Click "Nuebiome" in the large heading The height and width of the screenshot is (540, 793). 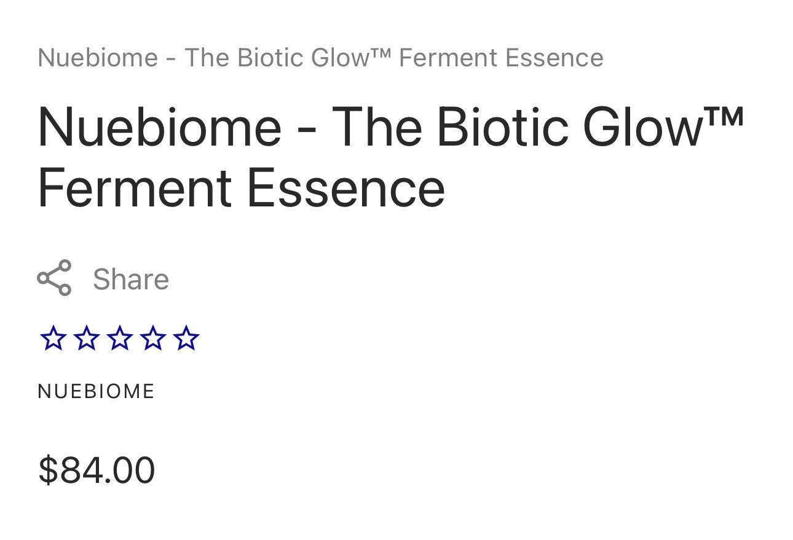(x=160, y=127)
